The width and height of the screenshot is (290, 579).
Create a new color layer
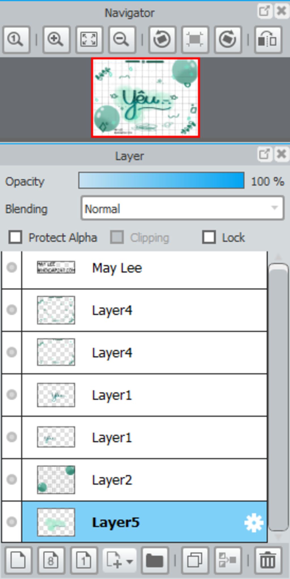[x=18, y=561]
